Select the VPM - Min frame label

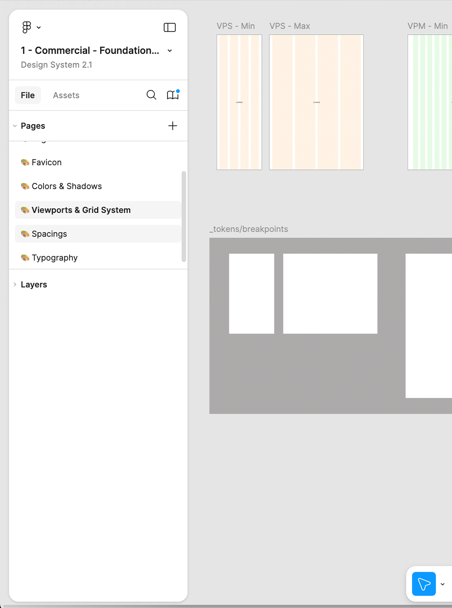click(x=427, y=26)
